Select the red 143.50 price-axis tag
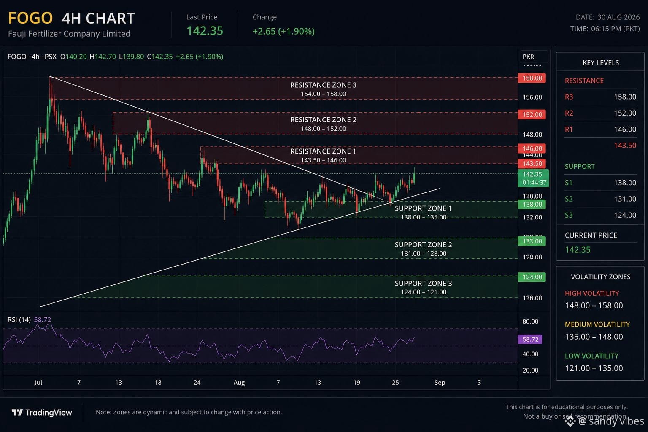The image size is (648, 432). pyautogui.click(x=532, y=163)
